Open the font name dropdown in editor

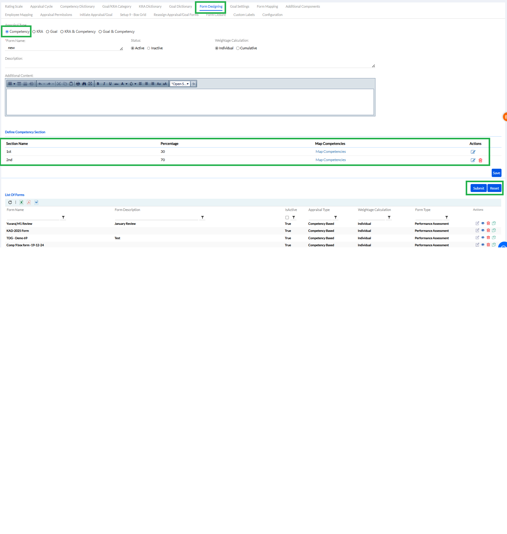pyautogui.click(x=180, y=84)
